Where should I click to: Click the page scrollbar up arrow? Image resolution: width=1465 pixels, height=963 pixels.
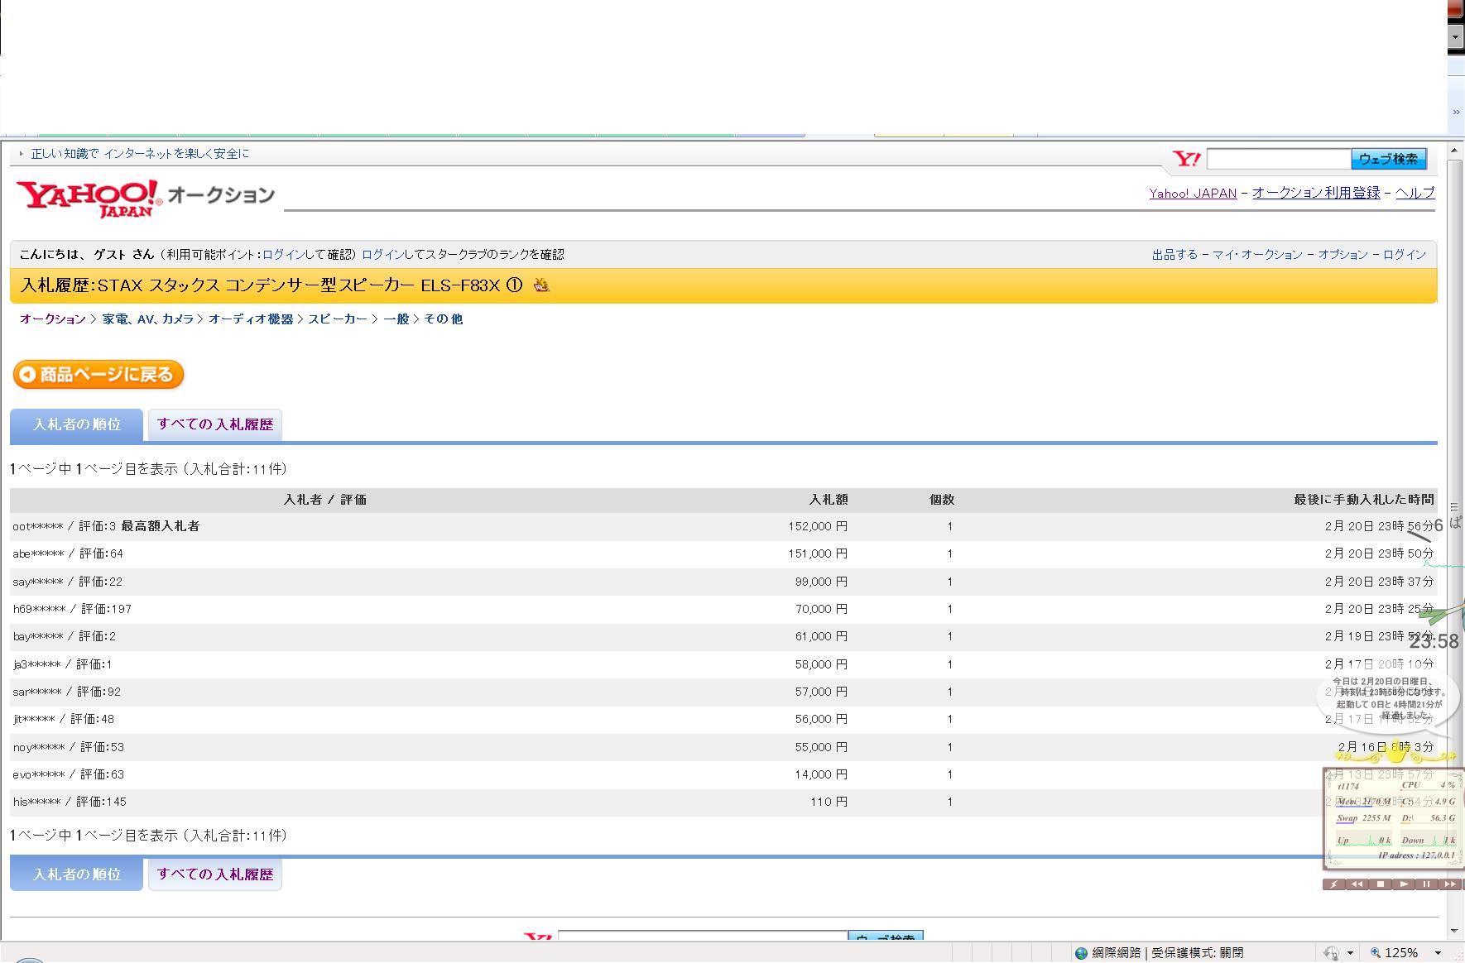(1455, 151)
